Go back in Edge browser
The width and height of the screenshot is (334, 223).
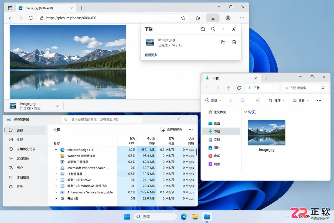point(10,18)
